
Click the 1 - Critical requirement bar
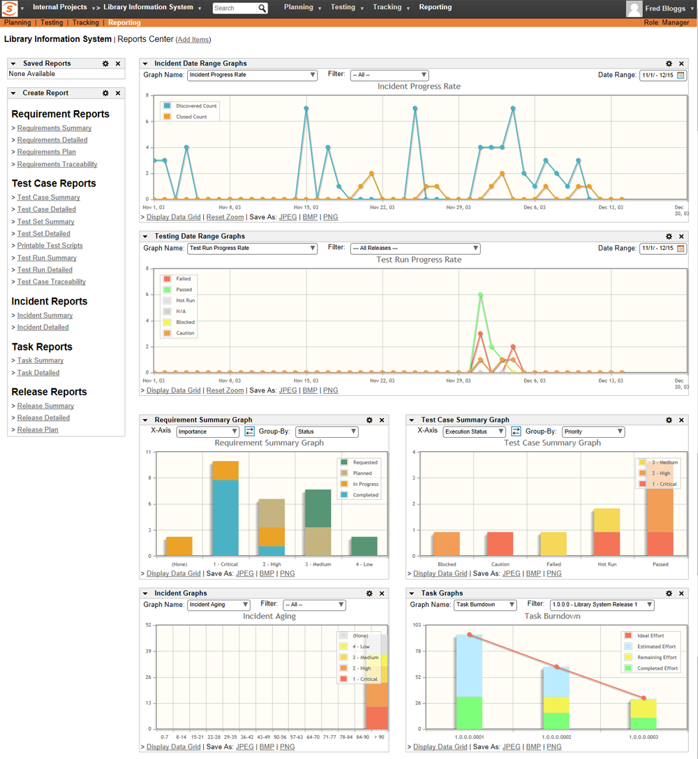click(225, 508)
